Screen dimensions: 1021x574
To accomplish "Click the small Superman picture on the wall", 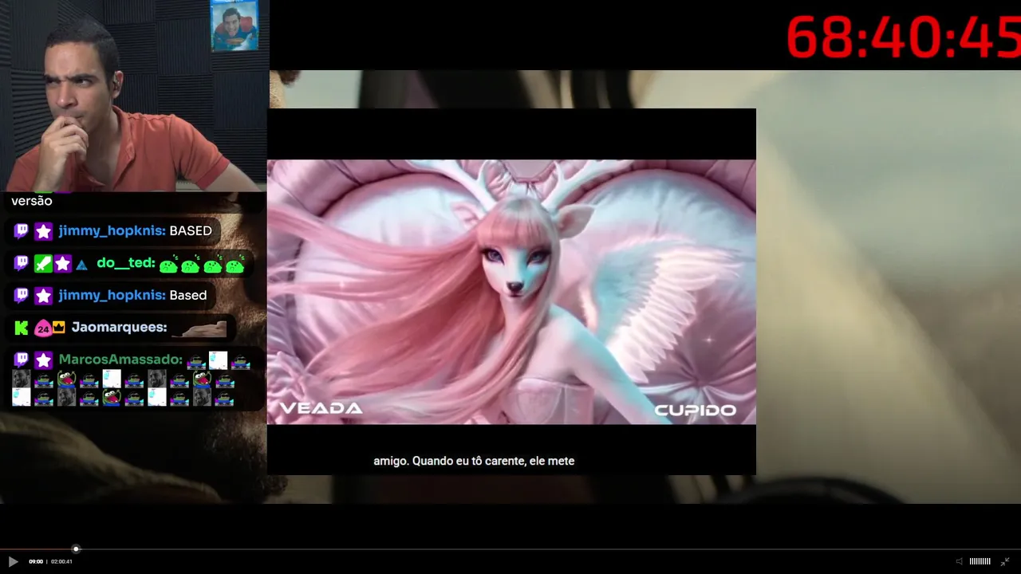I will point(235,26).
